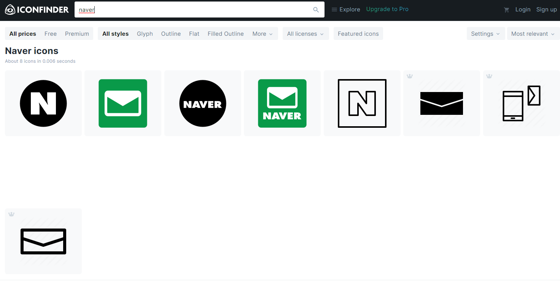Image resolution: width=560 pixels, height=281 pixels.
Task: Filter results by Free price
Action: click(x=51, y=34)
